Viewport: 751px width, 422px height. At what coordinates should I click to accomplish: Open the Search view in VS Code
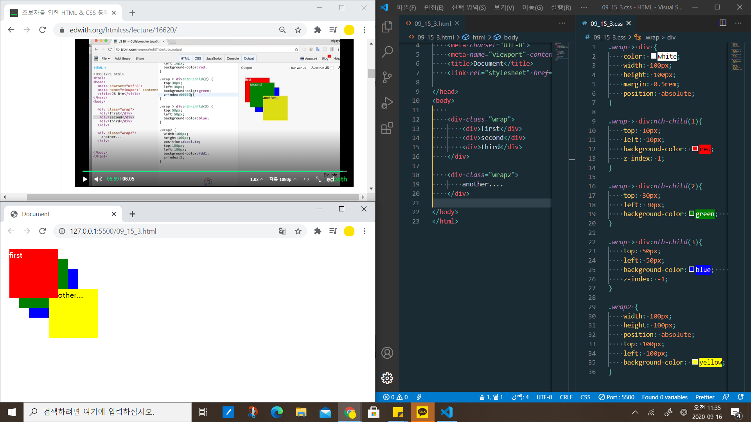[387, 52]
